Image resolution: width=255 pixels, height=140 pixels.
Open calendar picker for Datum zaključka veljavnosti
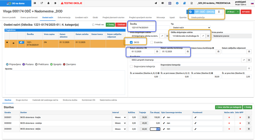pyautogui.click(x=249, y=52)
